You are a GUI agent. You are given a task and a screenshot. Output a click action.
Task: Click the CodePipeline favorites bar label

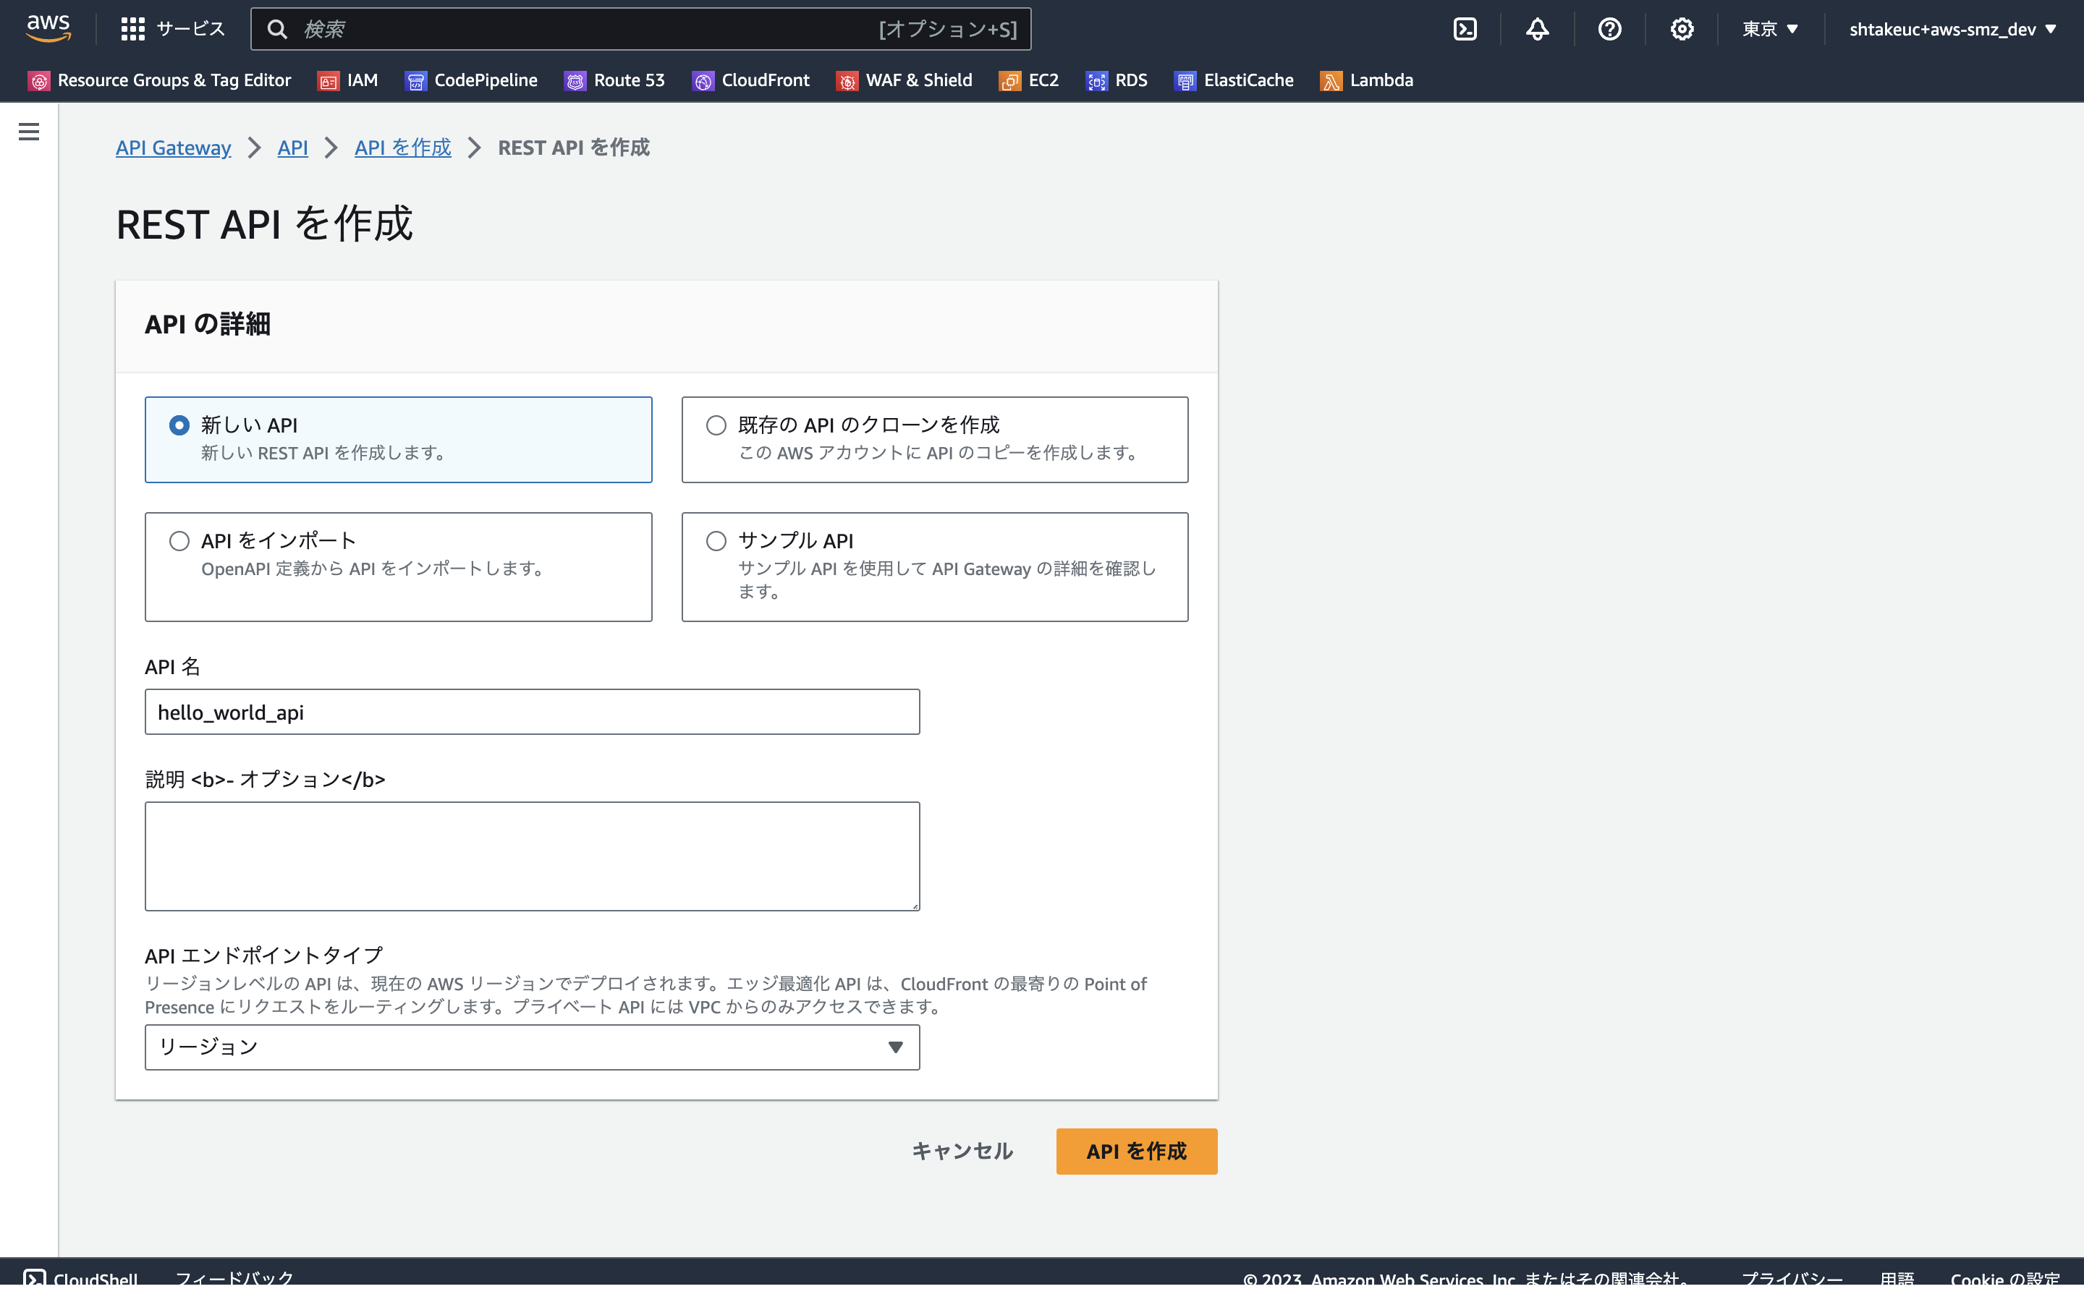(x=486, y=81)
